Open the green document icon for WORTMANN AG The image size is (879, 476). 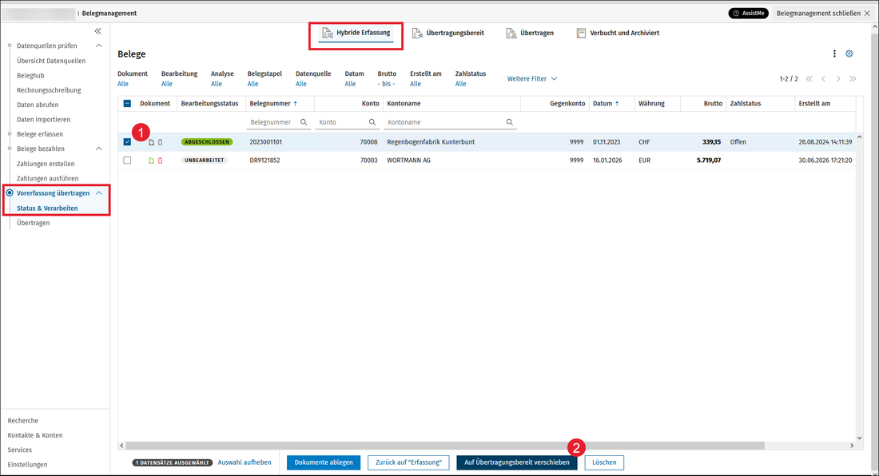coord(151,161)
